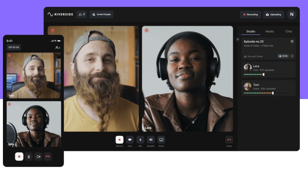This screenshot has height=170, width=308.
Task: Open the Speaker control
Action: click(151, 140)
